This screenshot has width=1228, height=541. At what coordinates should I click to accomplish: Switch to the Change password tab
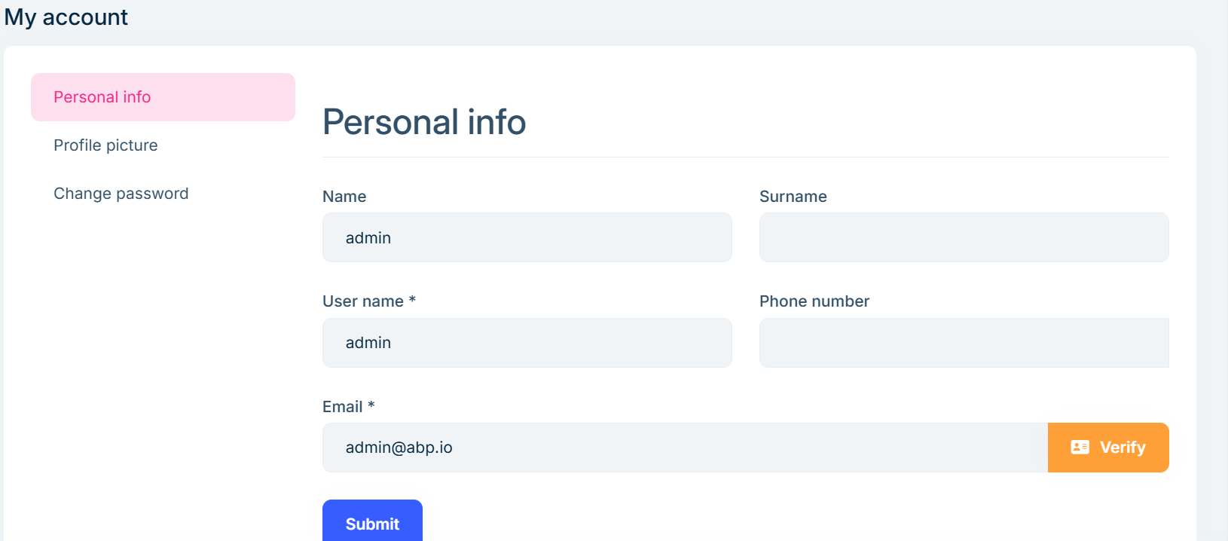[121, 194]
